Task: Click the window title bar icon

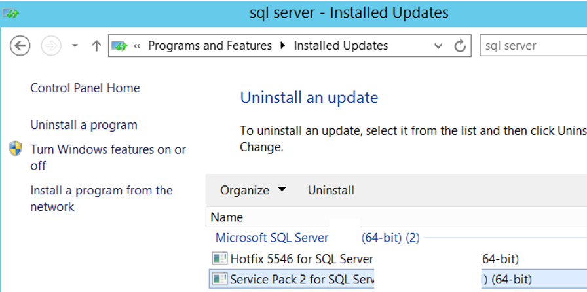Action: point(11,14)
